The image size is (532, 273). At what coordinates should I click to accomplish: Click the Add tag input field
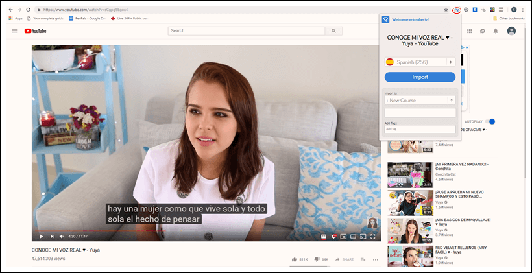click(420, 129)
